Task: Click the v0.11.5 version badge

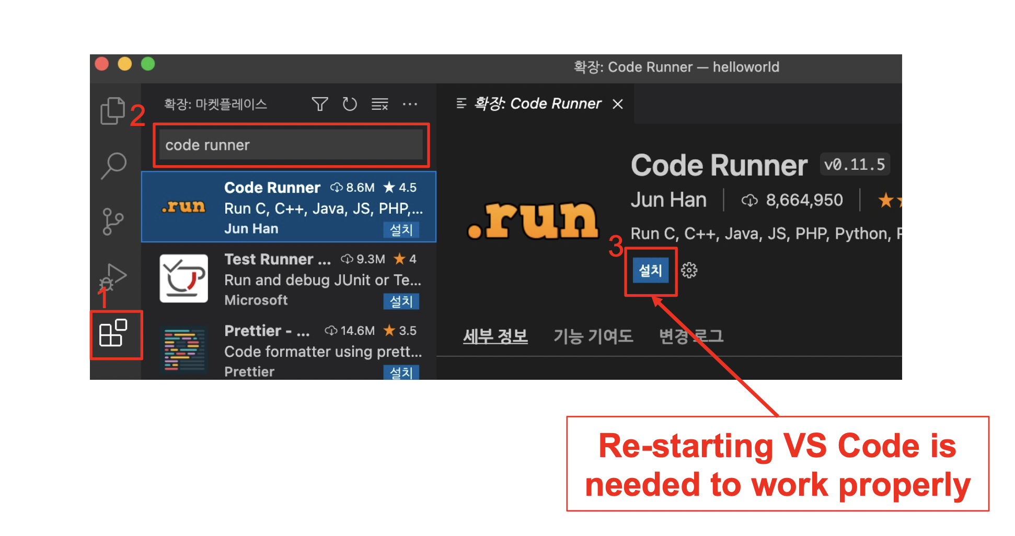Action: [855, 165]
